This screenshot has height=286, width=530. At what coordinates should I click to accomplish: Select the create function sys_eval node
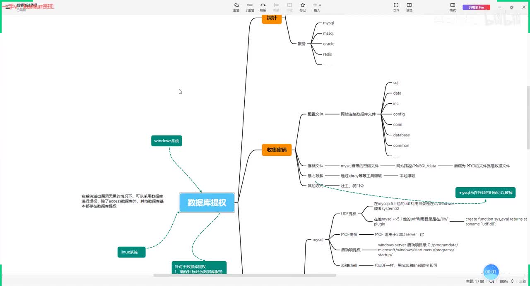496,222
